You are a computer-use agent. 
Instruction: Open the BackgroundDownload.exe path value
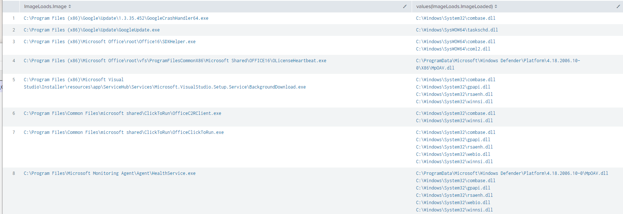pos(164,87)
